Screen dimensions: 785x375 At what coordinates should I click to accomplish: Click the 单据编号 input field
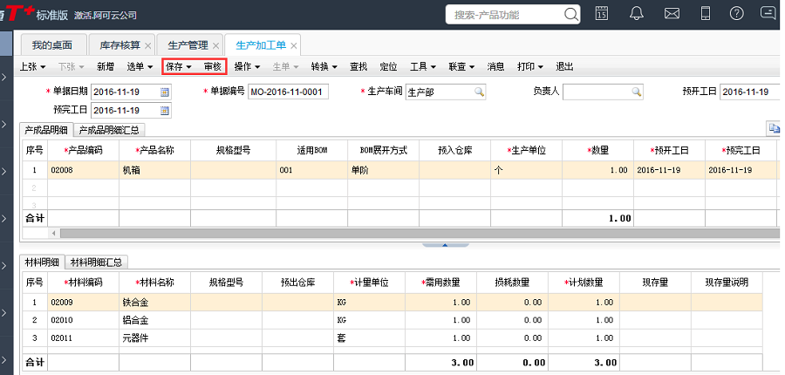pos(288,92)
